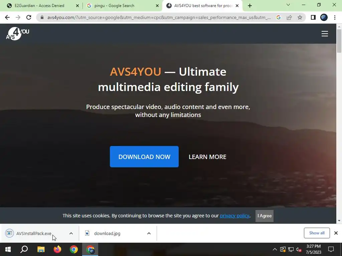Click the muted volume icon

(x=299, y=249)
